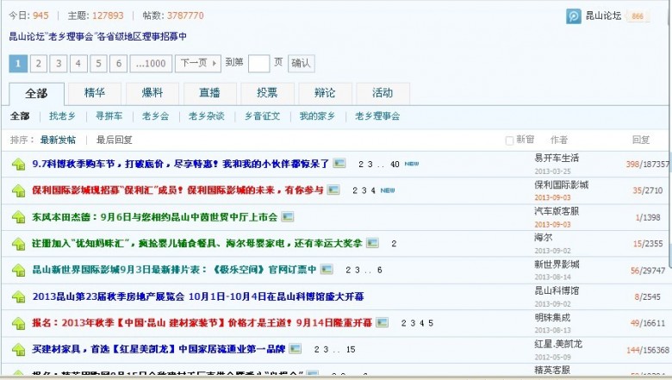The image size is (672, 380).
Task: Sort threads by 最后回复
Action: click(115, 140)
